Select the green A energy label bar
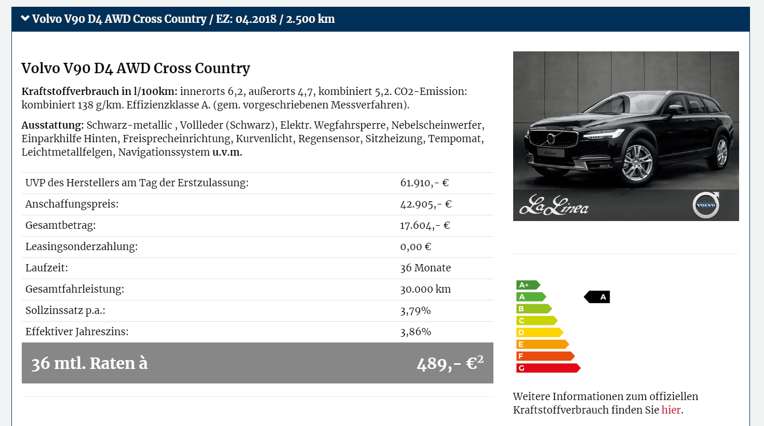Viewport: 764px width, 426px height. [531, 297]
